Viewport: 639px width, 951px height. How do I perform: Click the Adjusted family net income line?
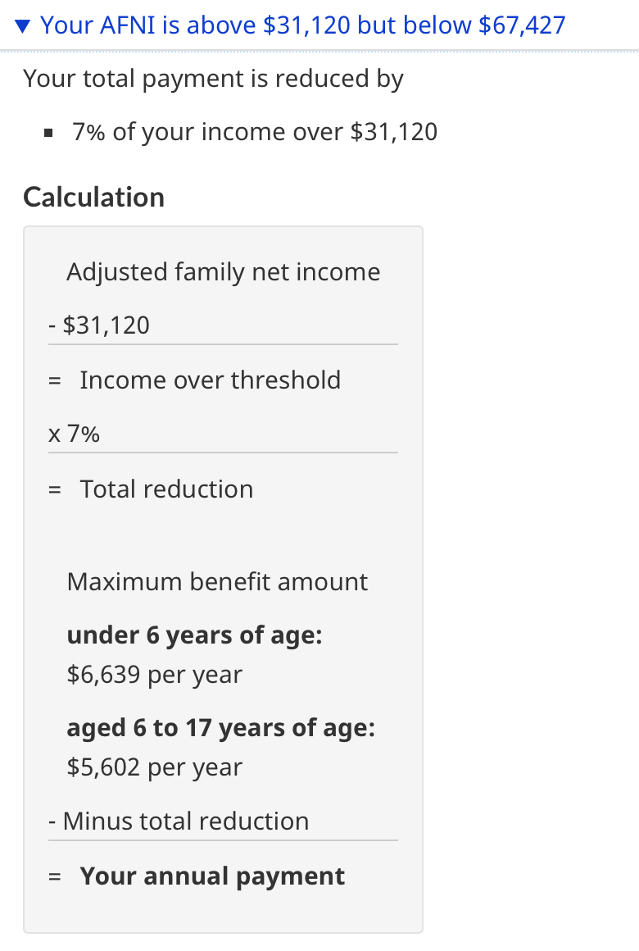223,271
